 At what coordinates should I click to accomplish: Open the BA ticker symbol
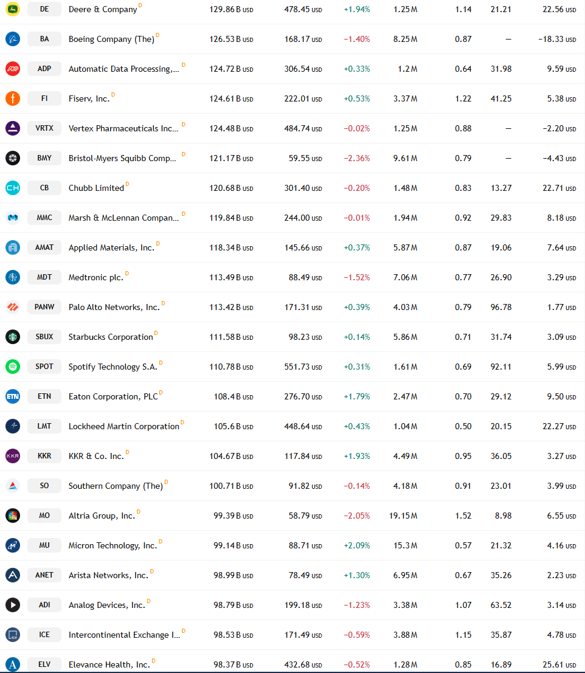click(44, 39)
